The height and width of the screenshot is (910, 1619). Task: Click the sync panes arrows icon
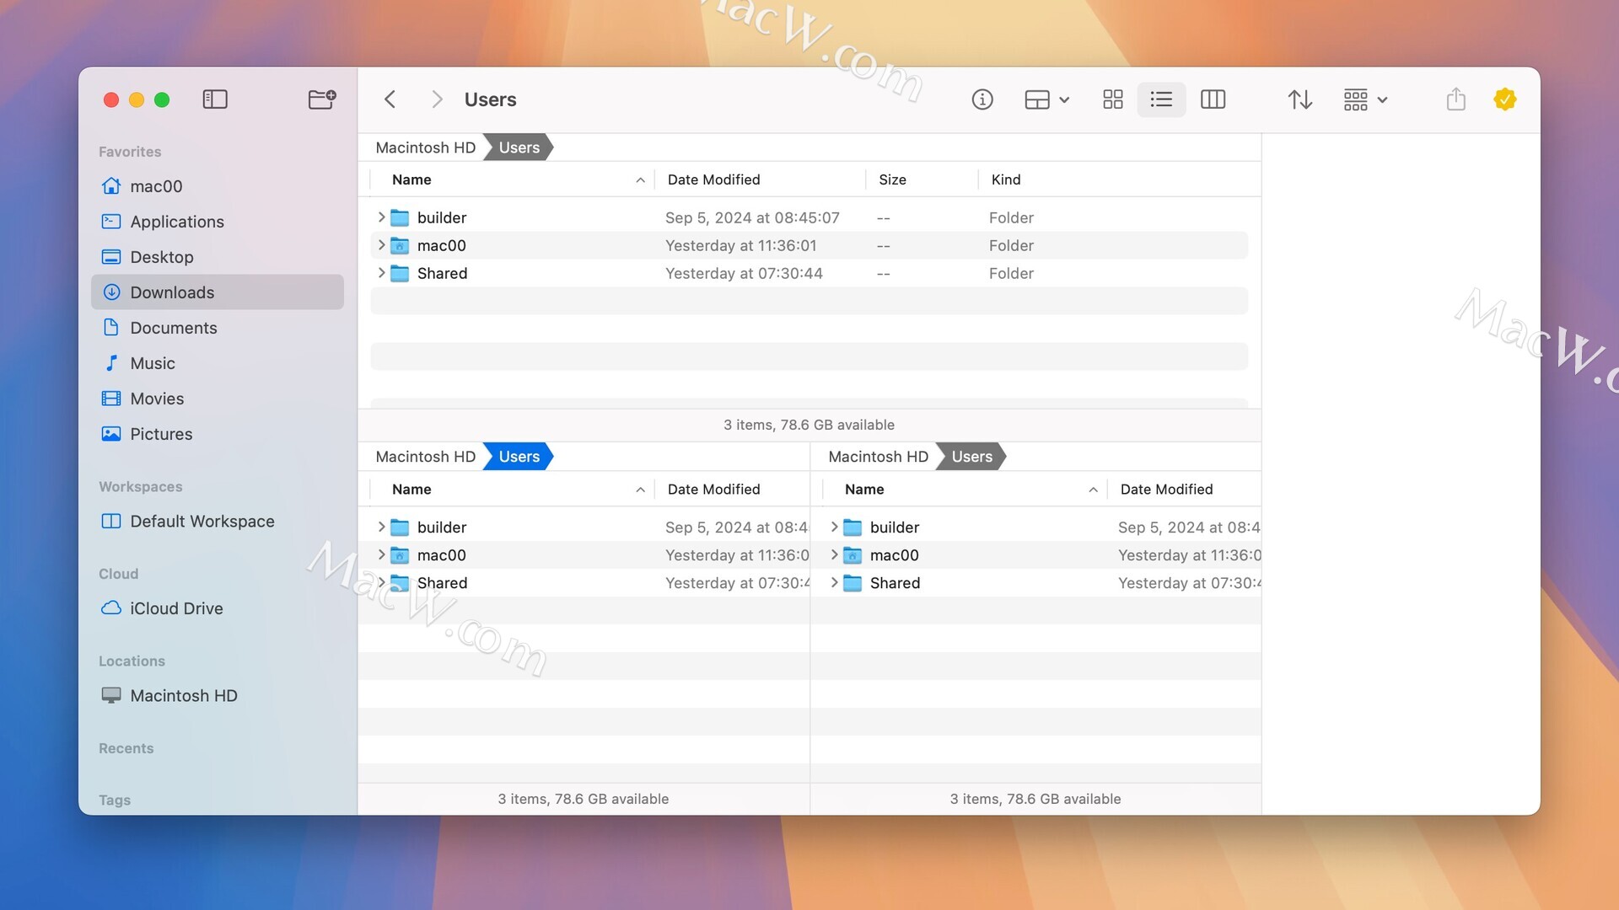[x=1299, y=99]
